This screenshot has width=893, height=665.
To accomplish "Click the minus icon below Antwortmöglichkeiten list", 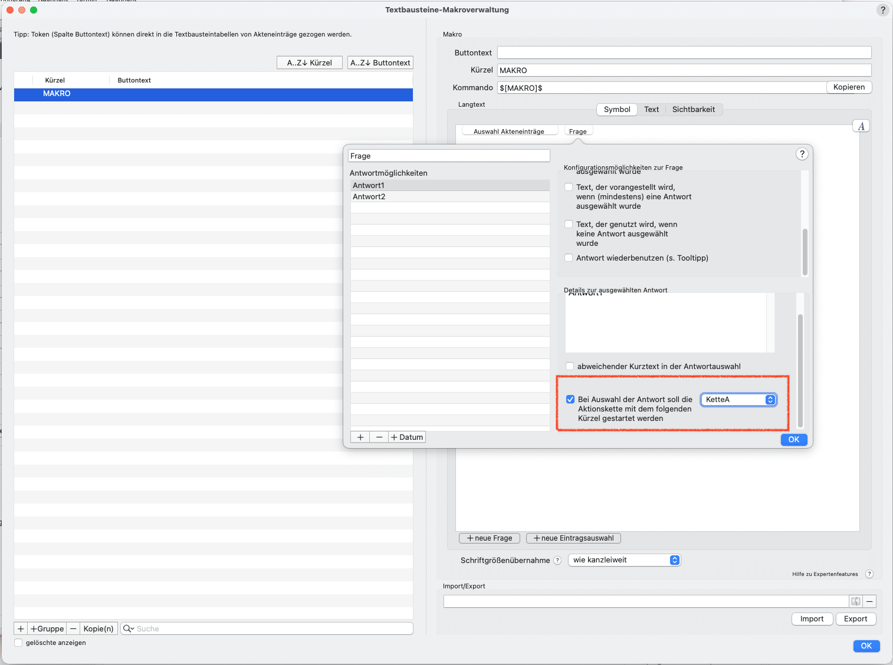I will [x=379, y=437].
